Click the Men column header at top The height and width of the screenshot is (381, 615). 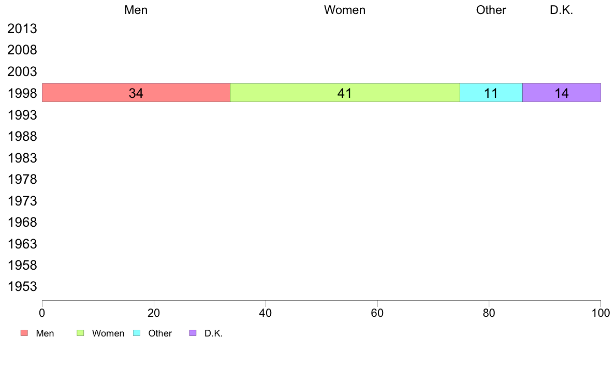(136, 10)
